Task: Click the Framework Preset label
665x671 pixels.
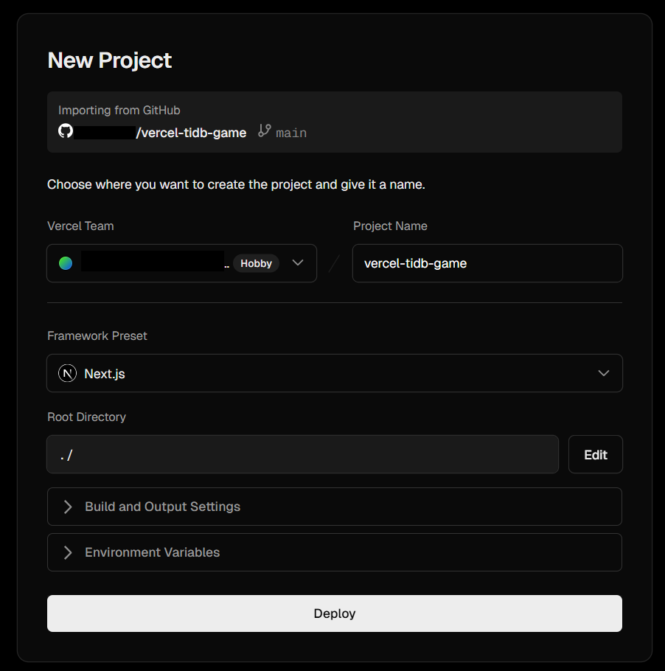Action: [97, 336]
